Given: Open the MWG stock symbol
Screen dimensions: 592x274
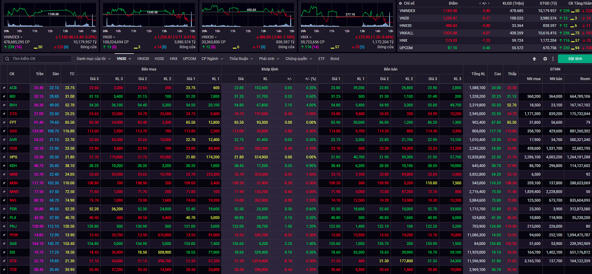Looking at the screenshot, I should [13, 191].
